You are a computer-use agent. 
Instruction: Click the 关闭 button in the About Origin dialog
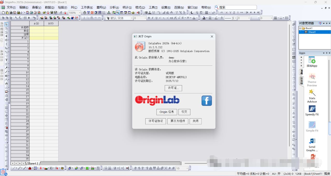196,121
